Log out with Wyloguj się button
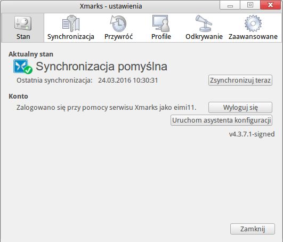Viewport: 283px width, 242px height. tap(240, 108)
